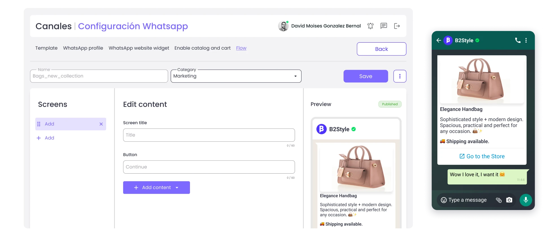This screenshot has height=236, width=559.
Task: Click the Elegance Handbag title in the WhatsApp mockup
Action: coord(461,109)
